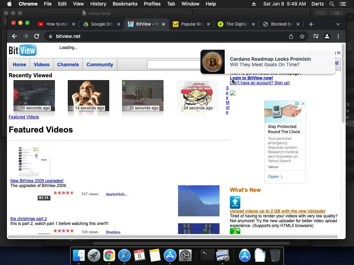Open Terminal from the Dock

point(207,256)
